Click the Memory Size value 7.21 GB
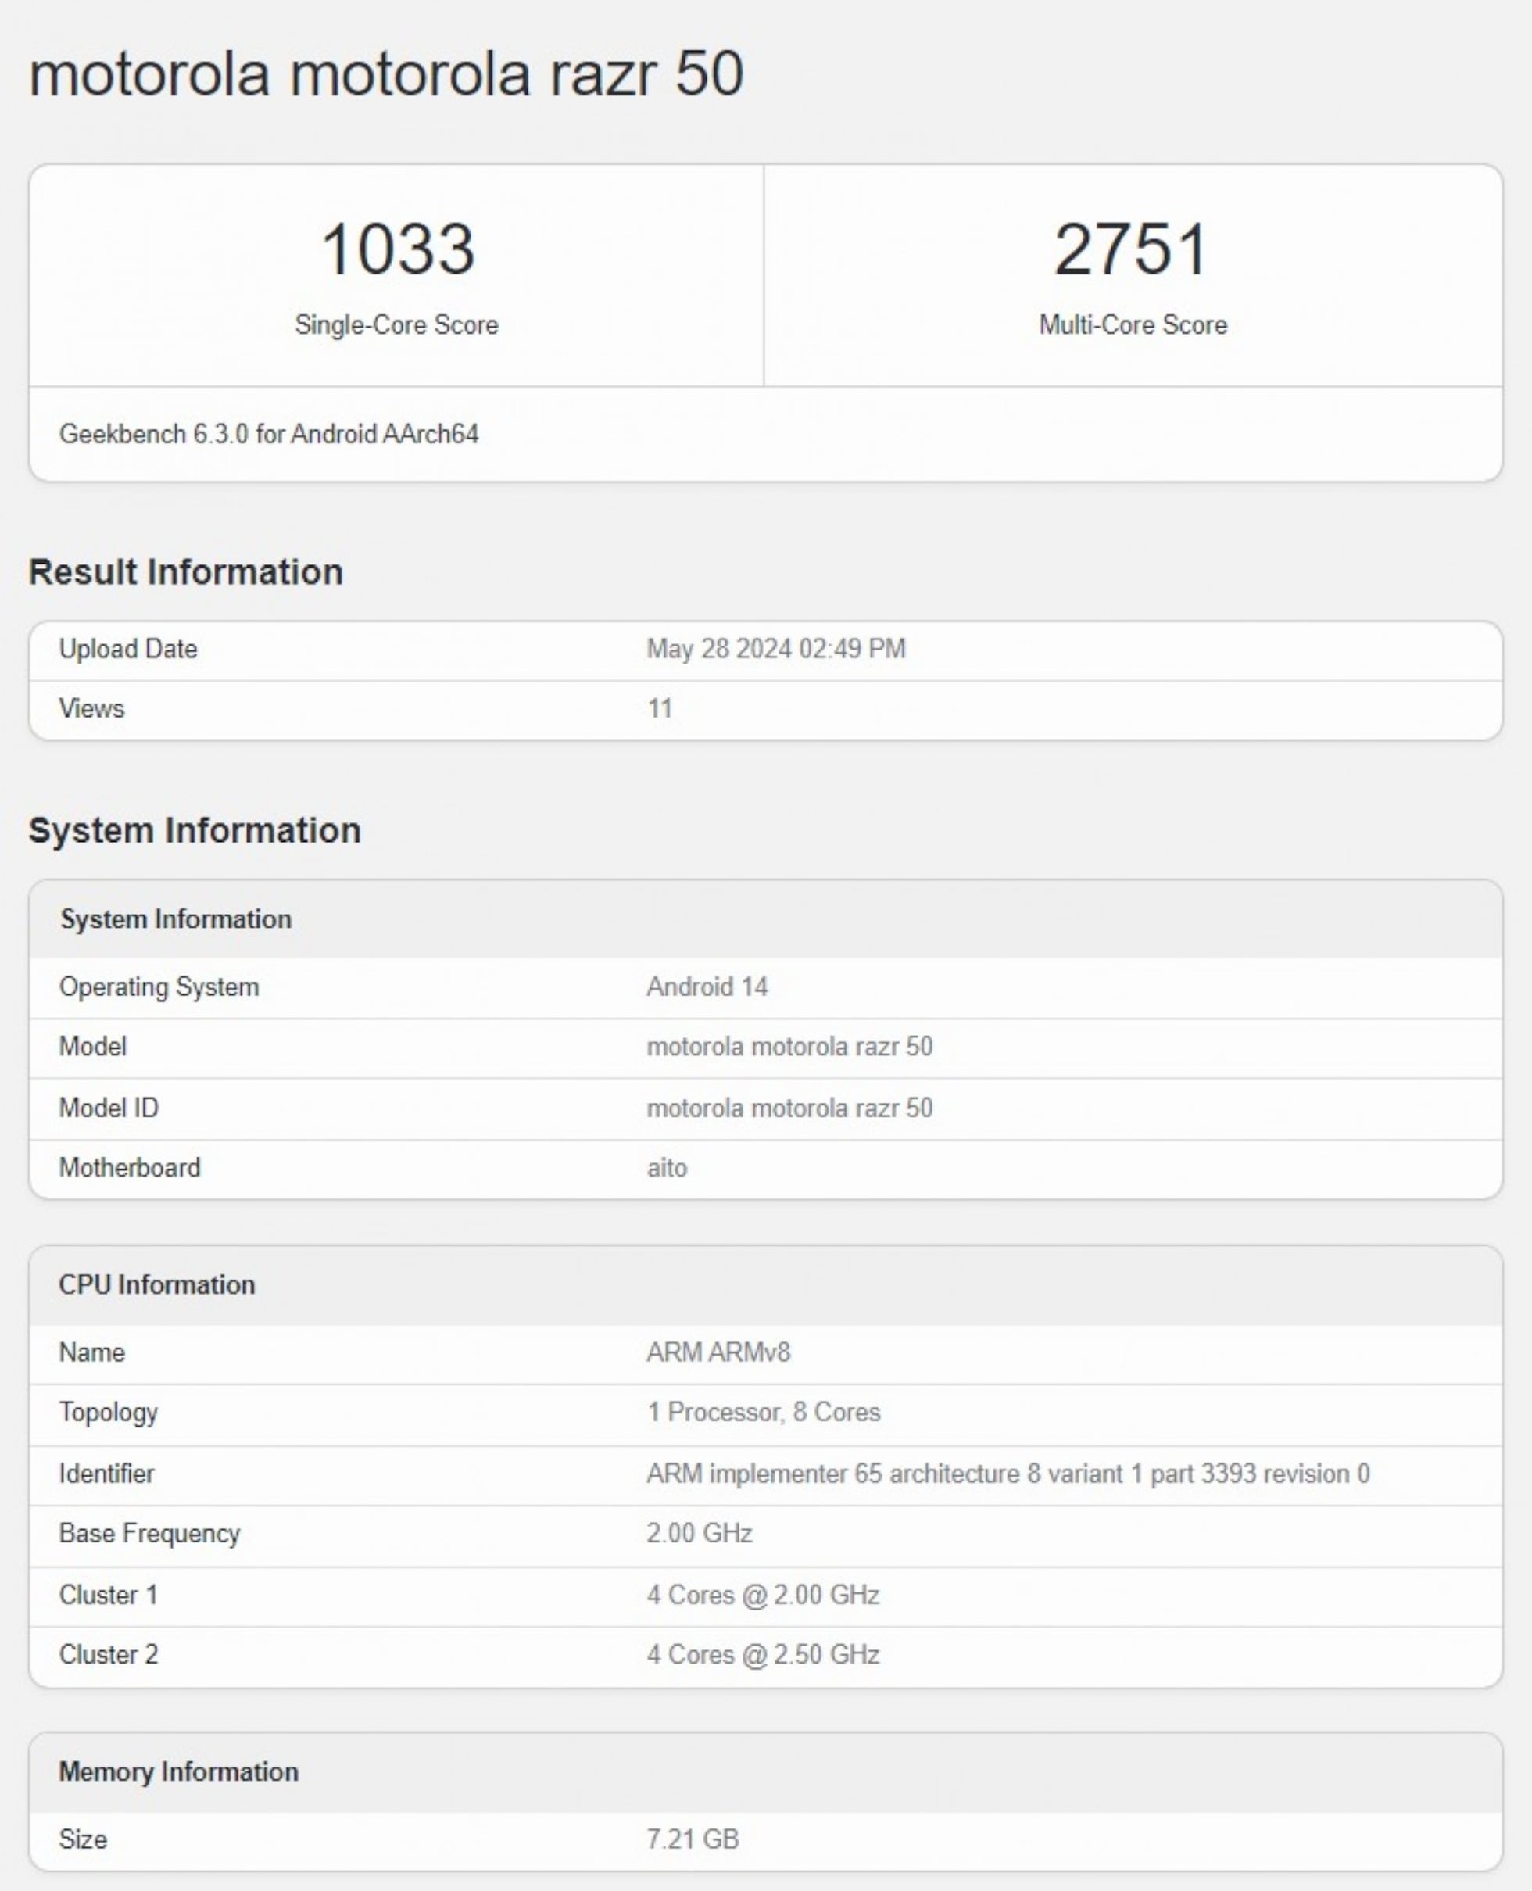This screenshot has width=1532, height=1891. [x=692, y=1839]
